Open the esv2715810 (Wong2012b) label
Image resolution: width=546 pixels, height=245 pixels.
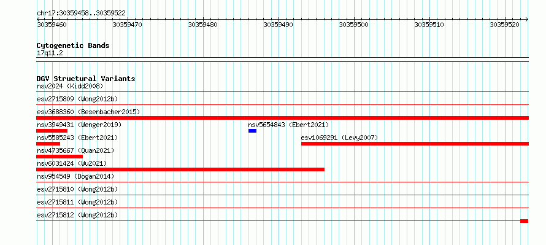pos(77,189)
